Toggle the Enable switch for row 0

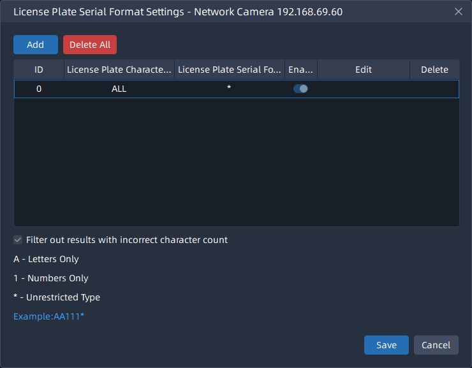click(300, 89)
